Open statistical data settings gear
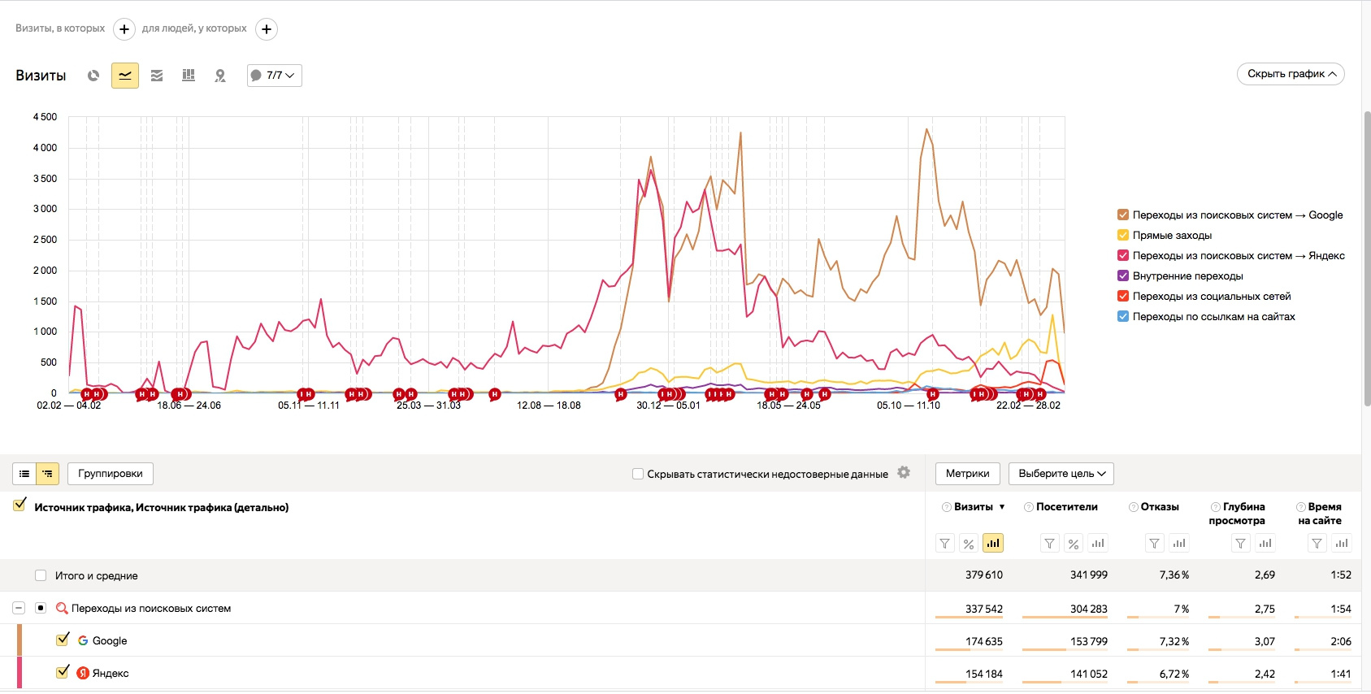This screenshot has width=1371, height=694. coord(904,473)
